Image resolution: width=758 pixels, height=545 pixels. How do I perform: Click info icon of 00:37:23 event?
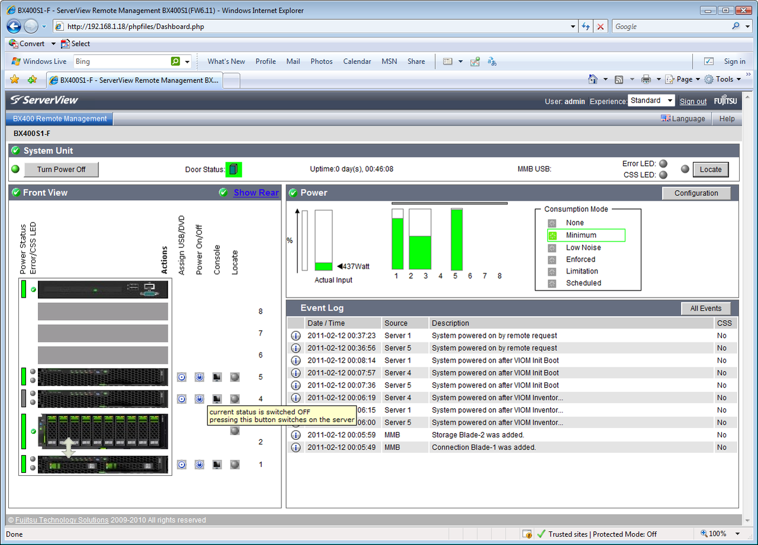click(x=296, y=336)
